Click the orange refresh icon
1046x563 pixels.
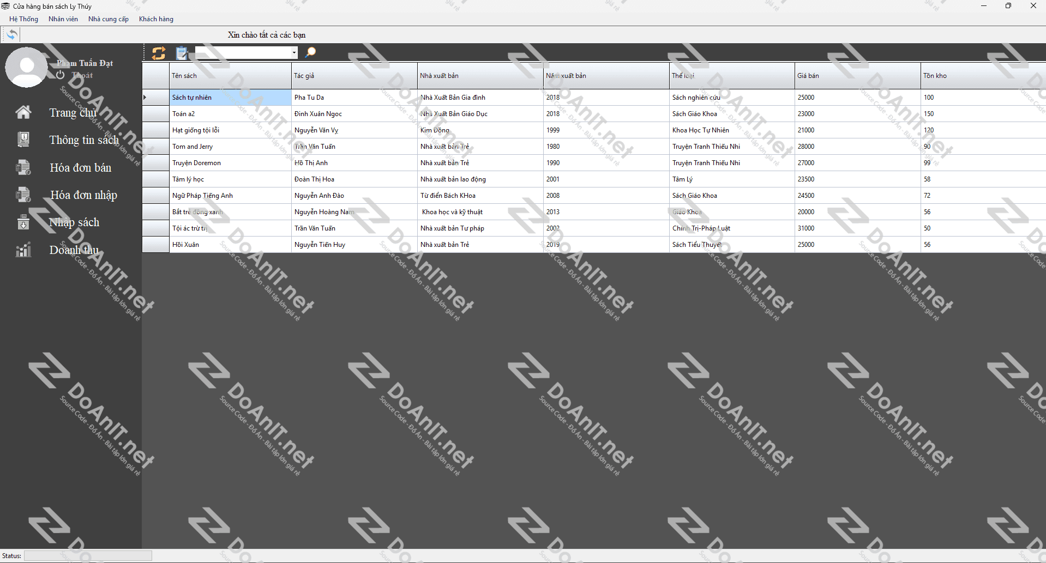[x=159, y=53]
